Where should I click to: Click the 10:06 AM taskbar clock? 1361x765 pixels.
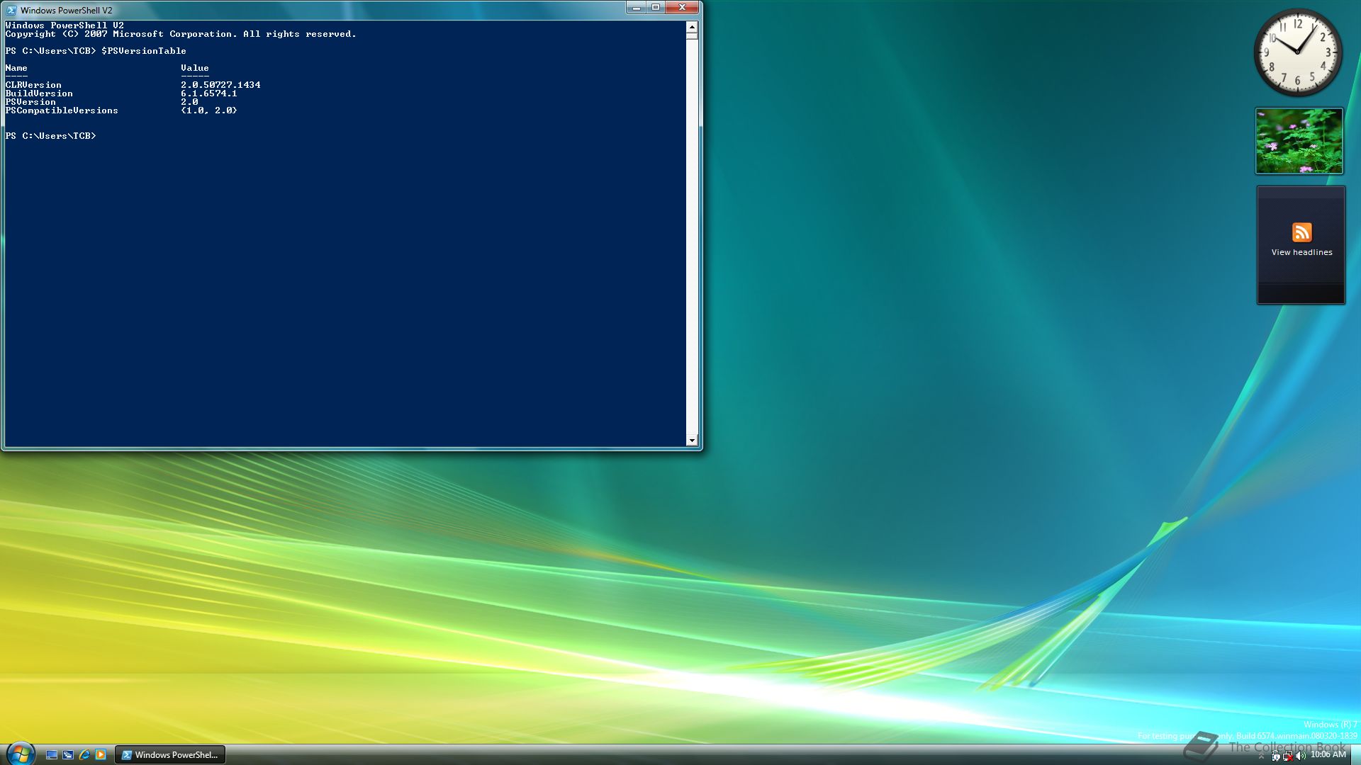click(x=1328, y=754)
